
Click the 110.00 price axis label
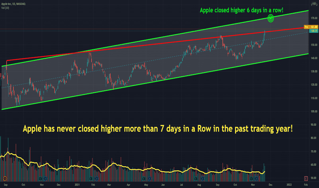tap(314, 98)
